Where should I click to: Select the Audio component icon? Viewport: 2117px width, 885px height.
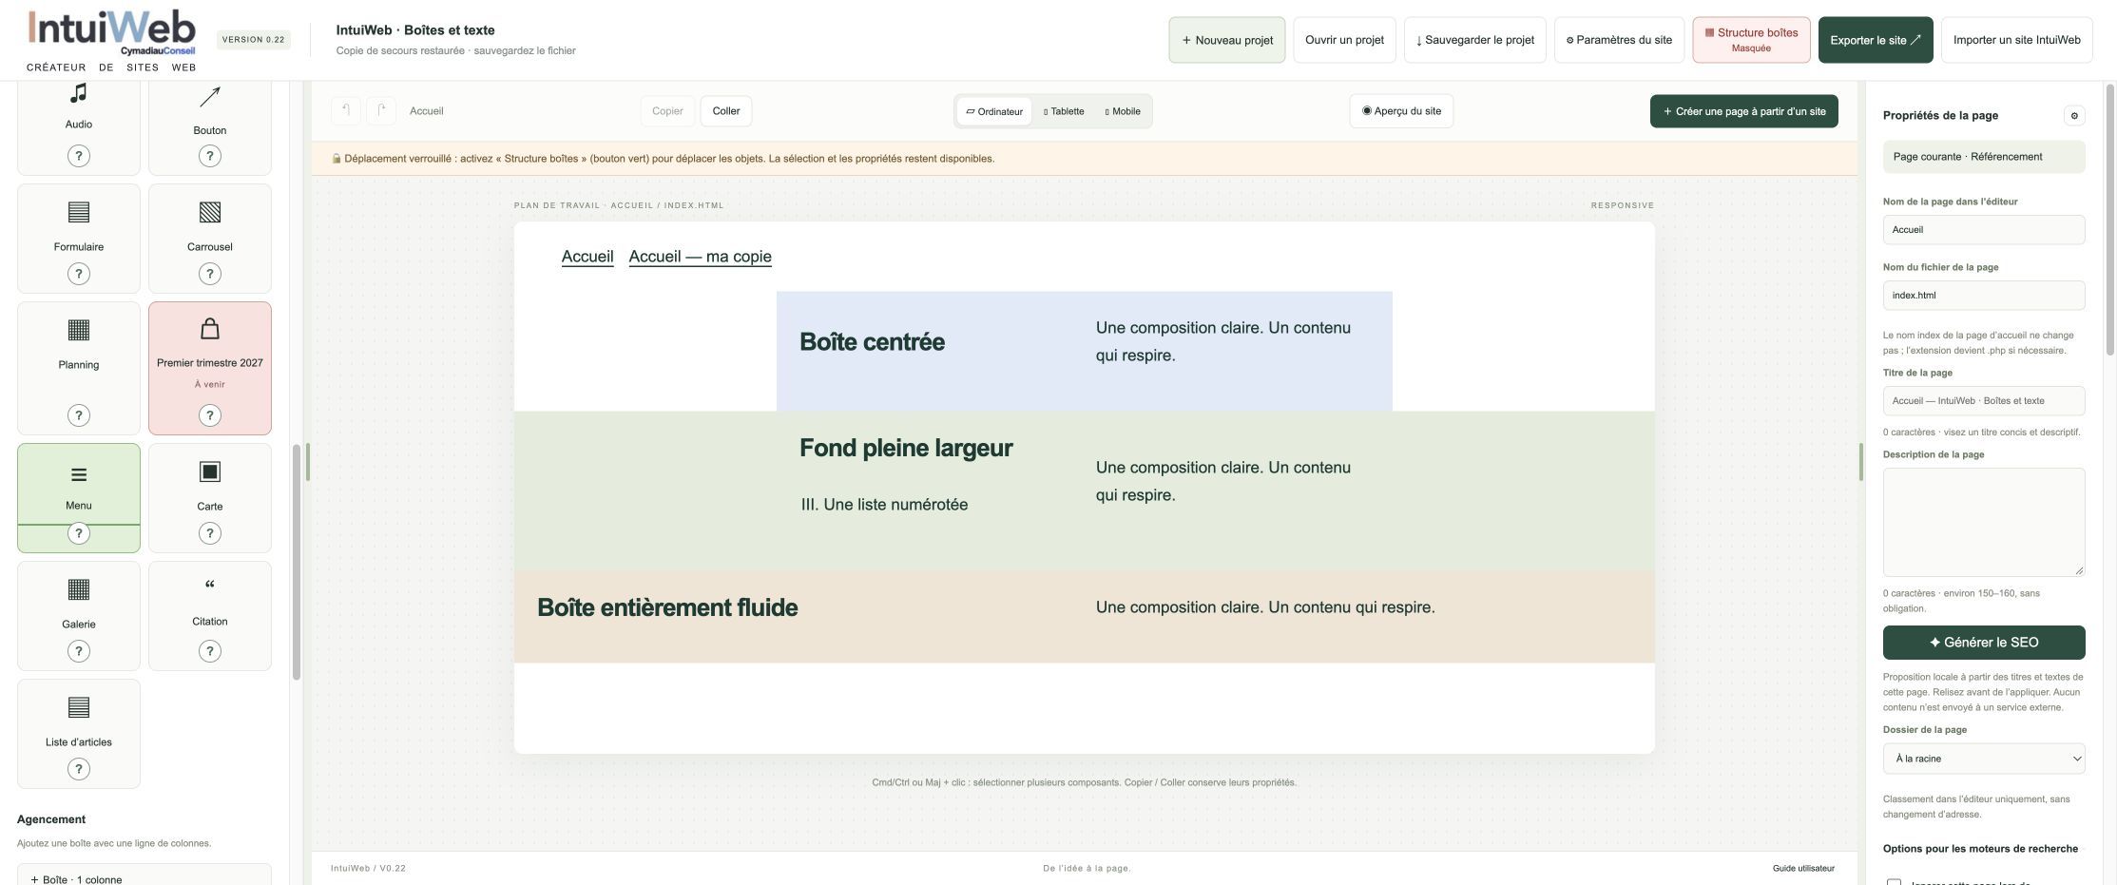(79, 93)
